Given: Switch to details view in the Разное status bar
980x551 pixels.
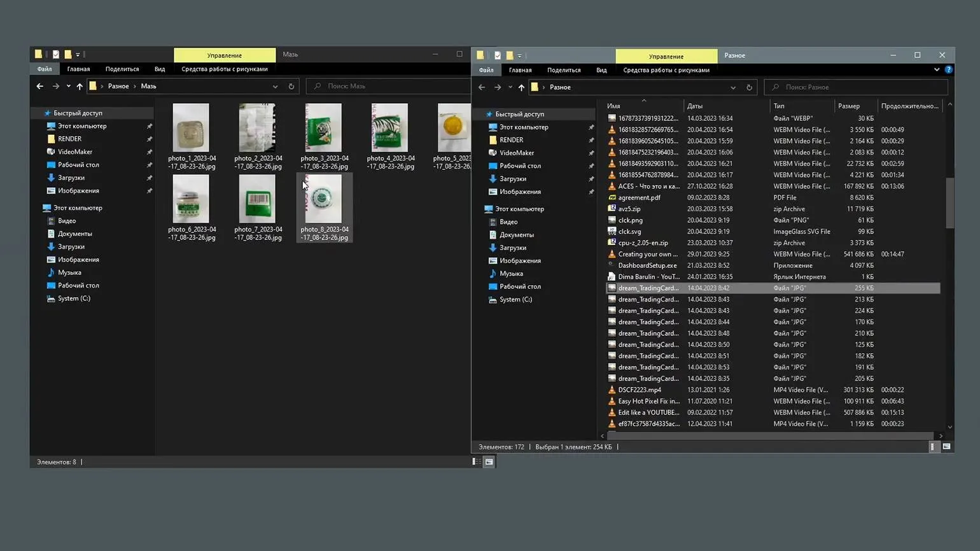Looking at the screenshot, I should [x=932, y=447].
